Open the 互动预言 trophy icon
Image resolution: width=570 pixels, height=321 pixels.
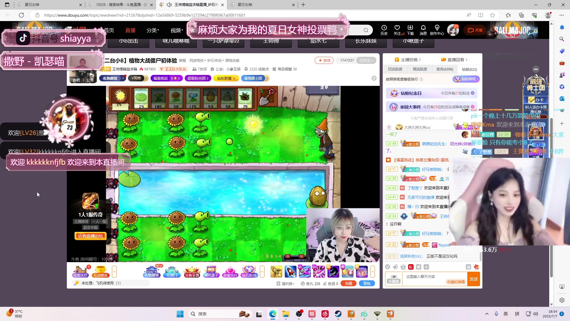[100, 272]
